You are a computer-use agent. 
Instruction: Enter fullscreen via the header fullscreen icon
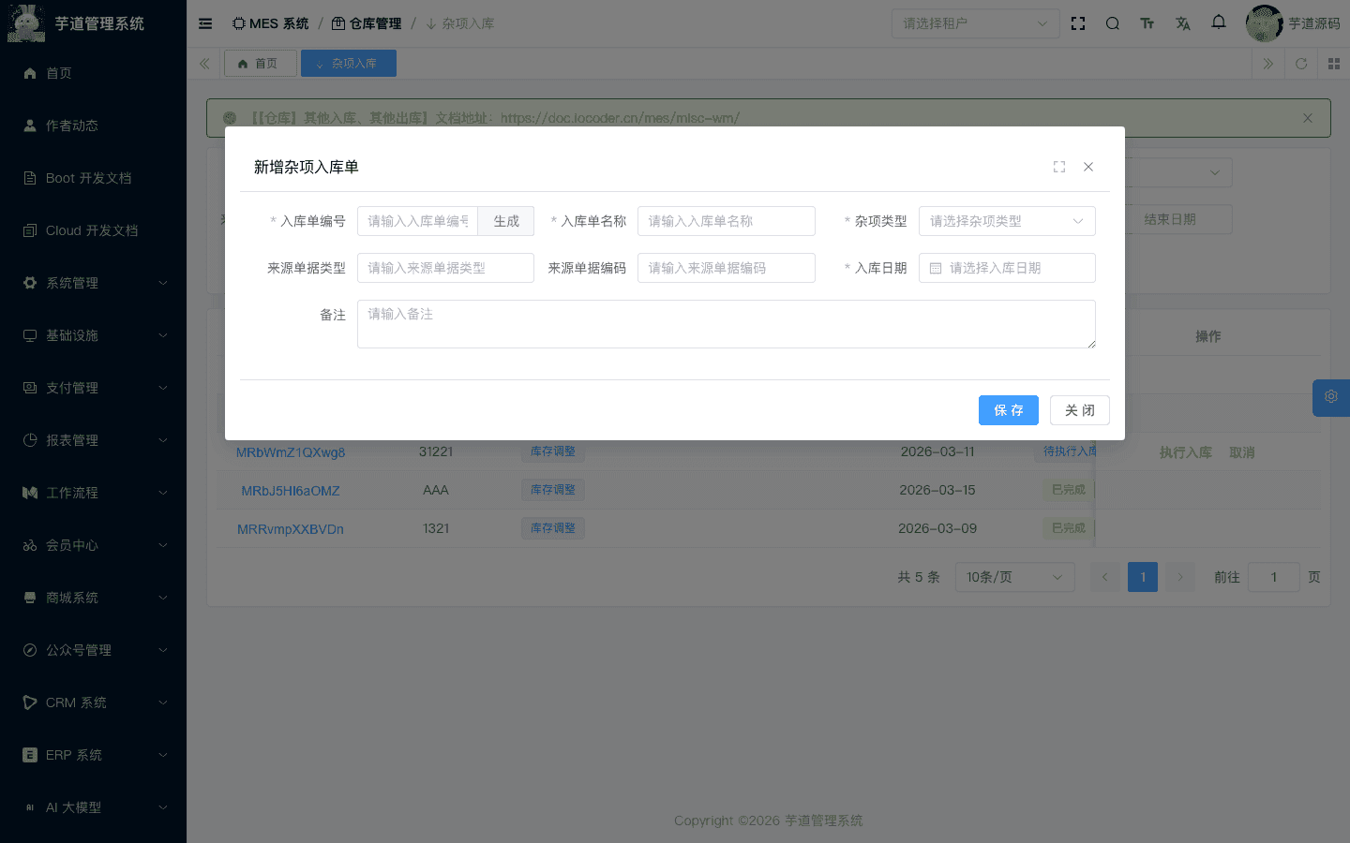click(1078, 23)
